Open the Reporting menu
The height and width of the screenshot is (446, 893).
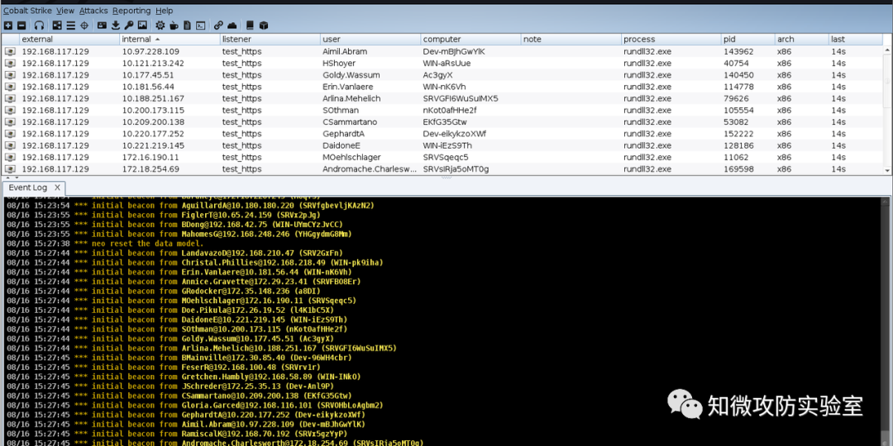point(131,11)
